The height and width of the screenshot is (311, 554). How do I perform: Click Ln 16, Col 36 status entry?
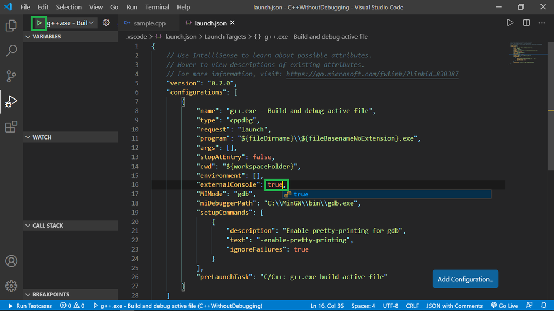(x=327, y=306)
